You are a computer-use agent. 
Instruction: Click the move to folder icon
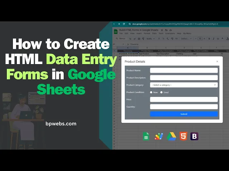tap(166, 30)
